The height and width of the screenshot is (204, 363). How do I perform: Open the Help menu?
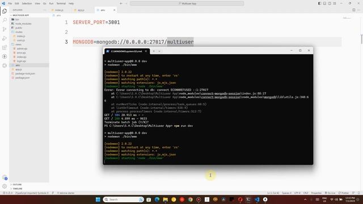tap(71, 3)
